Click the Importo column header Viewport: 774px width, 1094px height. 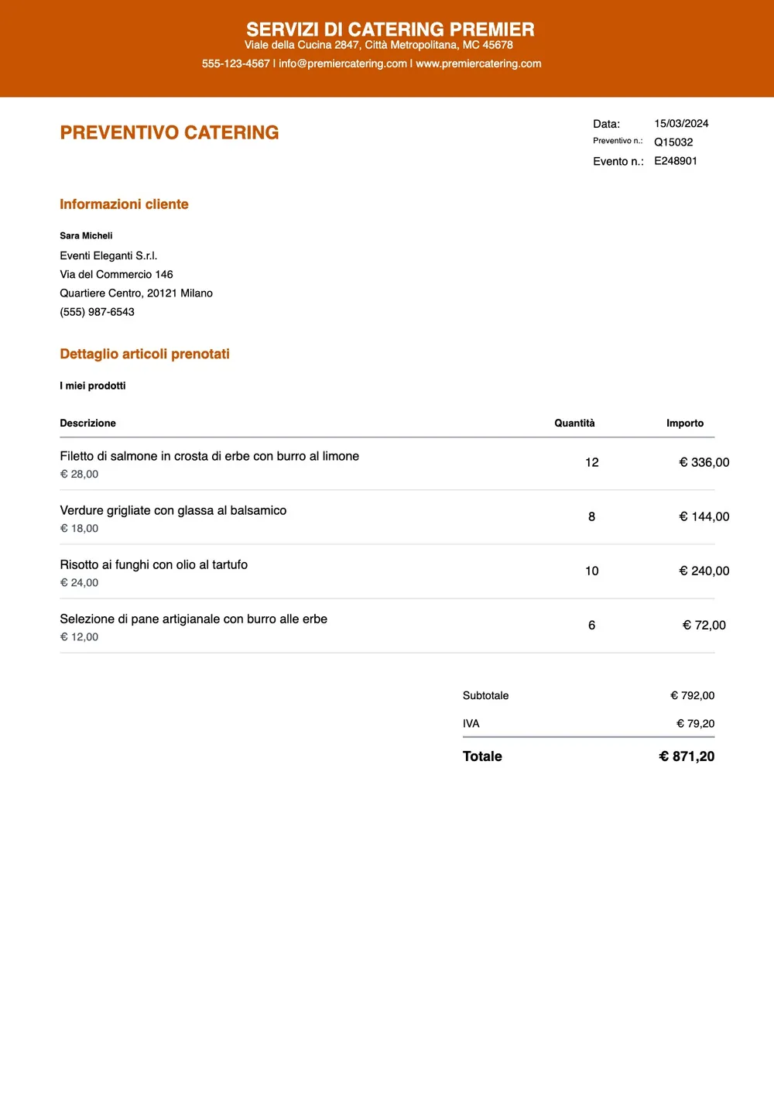[685, 423]
